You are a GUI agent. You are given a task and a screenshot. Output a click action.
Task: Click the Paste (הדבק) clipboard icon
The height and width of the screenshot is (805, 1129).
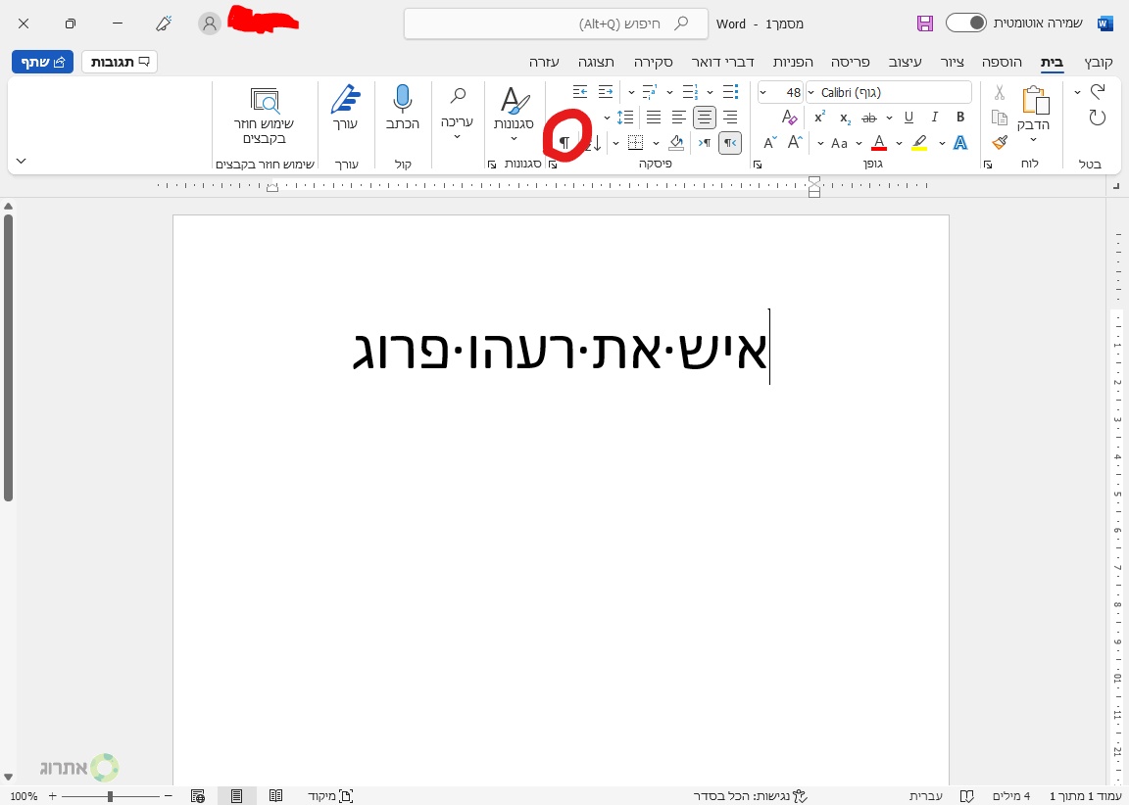pos(1035,101)
